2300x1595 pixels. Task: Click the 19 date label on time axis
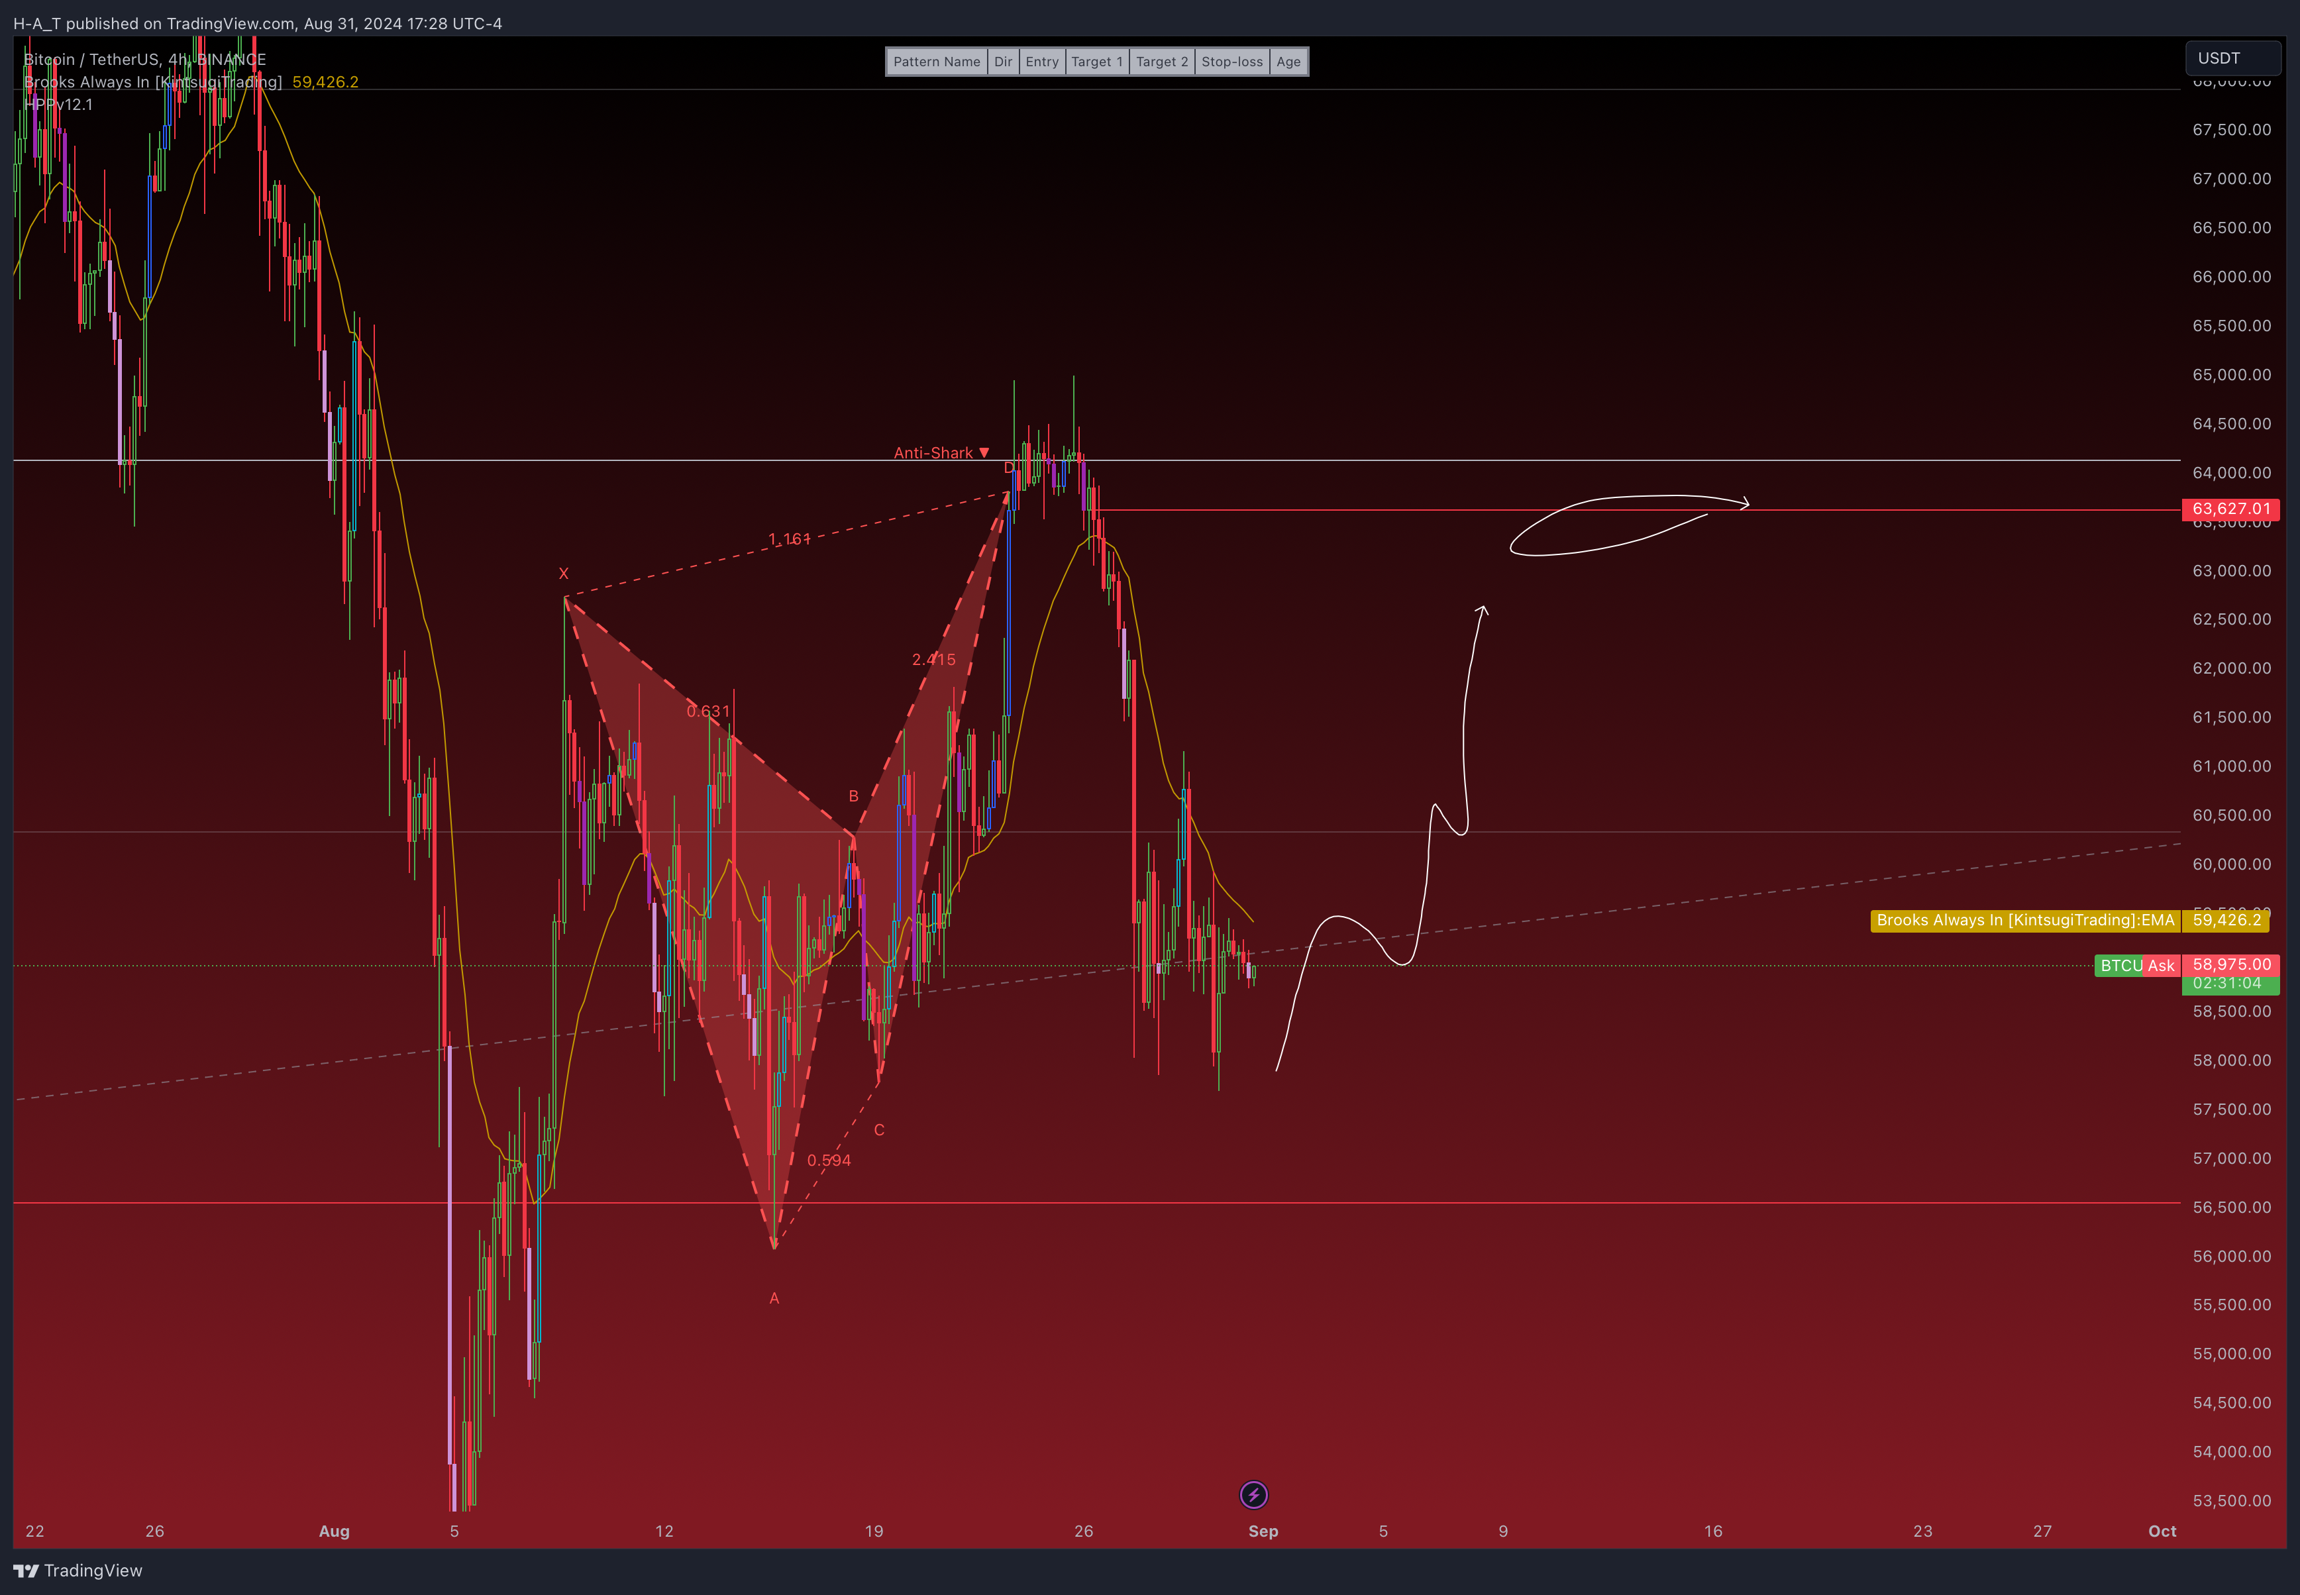point(874,1531)
